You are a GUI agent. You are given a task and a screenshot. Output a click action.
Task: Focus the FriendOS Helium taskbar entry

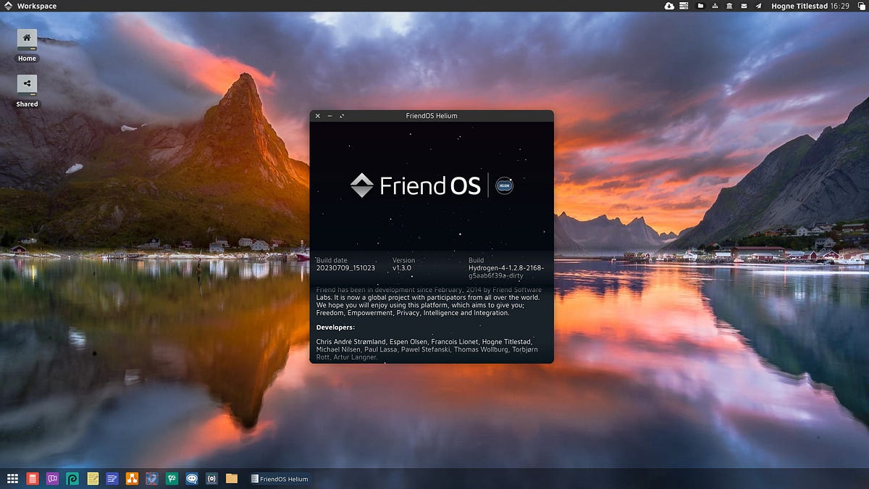pyautogui.click(x=280, y=479)
